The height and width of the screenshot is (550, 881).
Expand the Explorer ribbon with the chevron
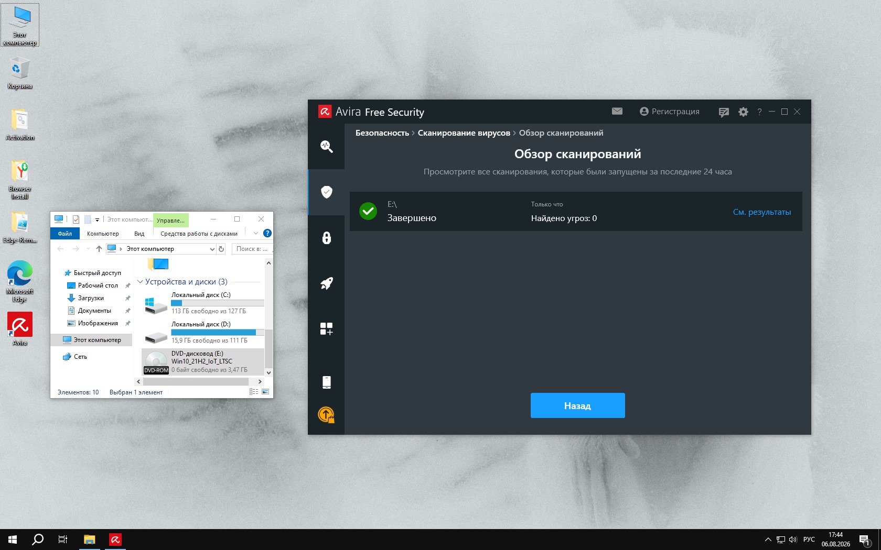(x=255, y=233)
